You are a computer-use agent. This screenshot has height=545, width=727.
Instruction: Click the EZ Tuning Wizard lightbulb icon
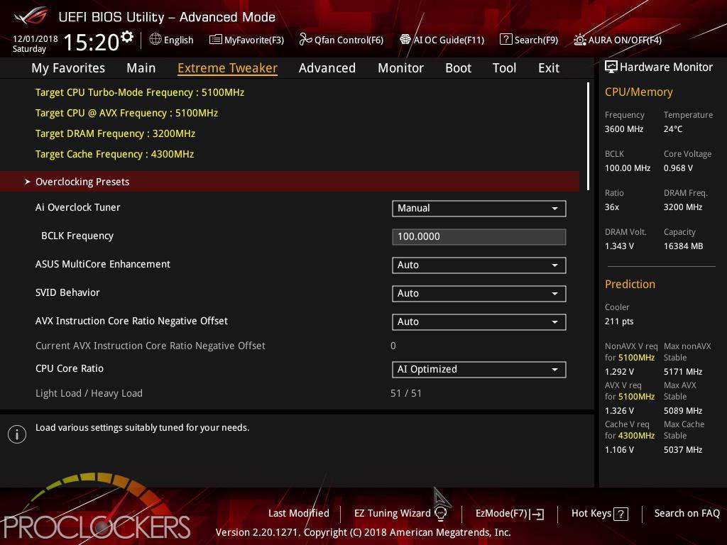(441, 514)
